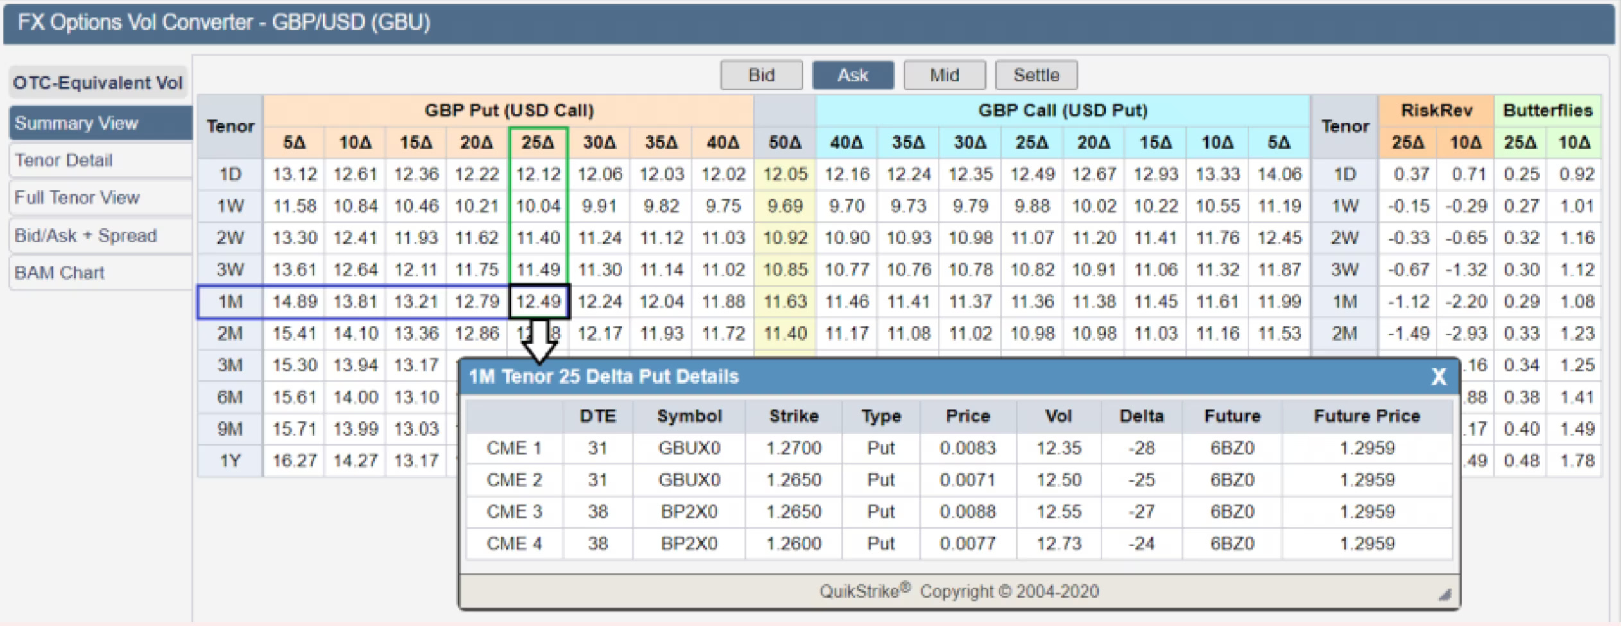Click the 12.73 vol in CME 4 row
Viewport: 1621px width, 626px height.
point(1059,543)
